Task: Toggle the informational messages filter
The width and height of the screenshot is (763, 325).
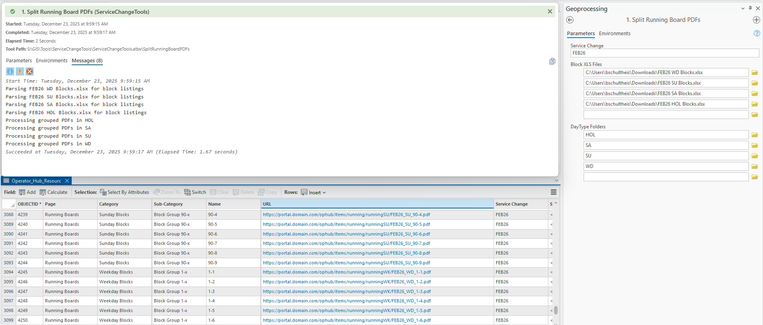Action: (10, 72)
